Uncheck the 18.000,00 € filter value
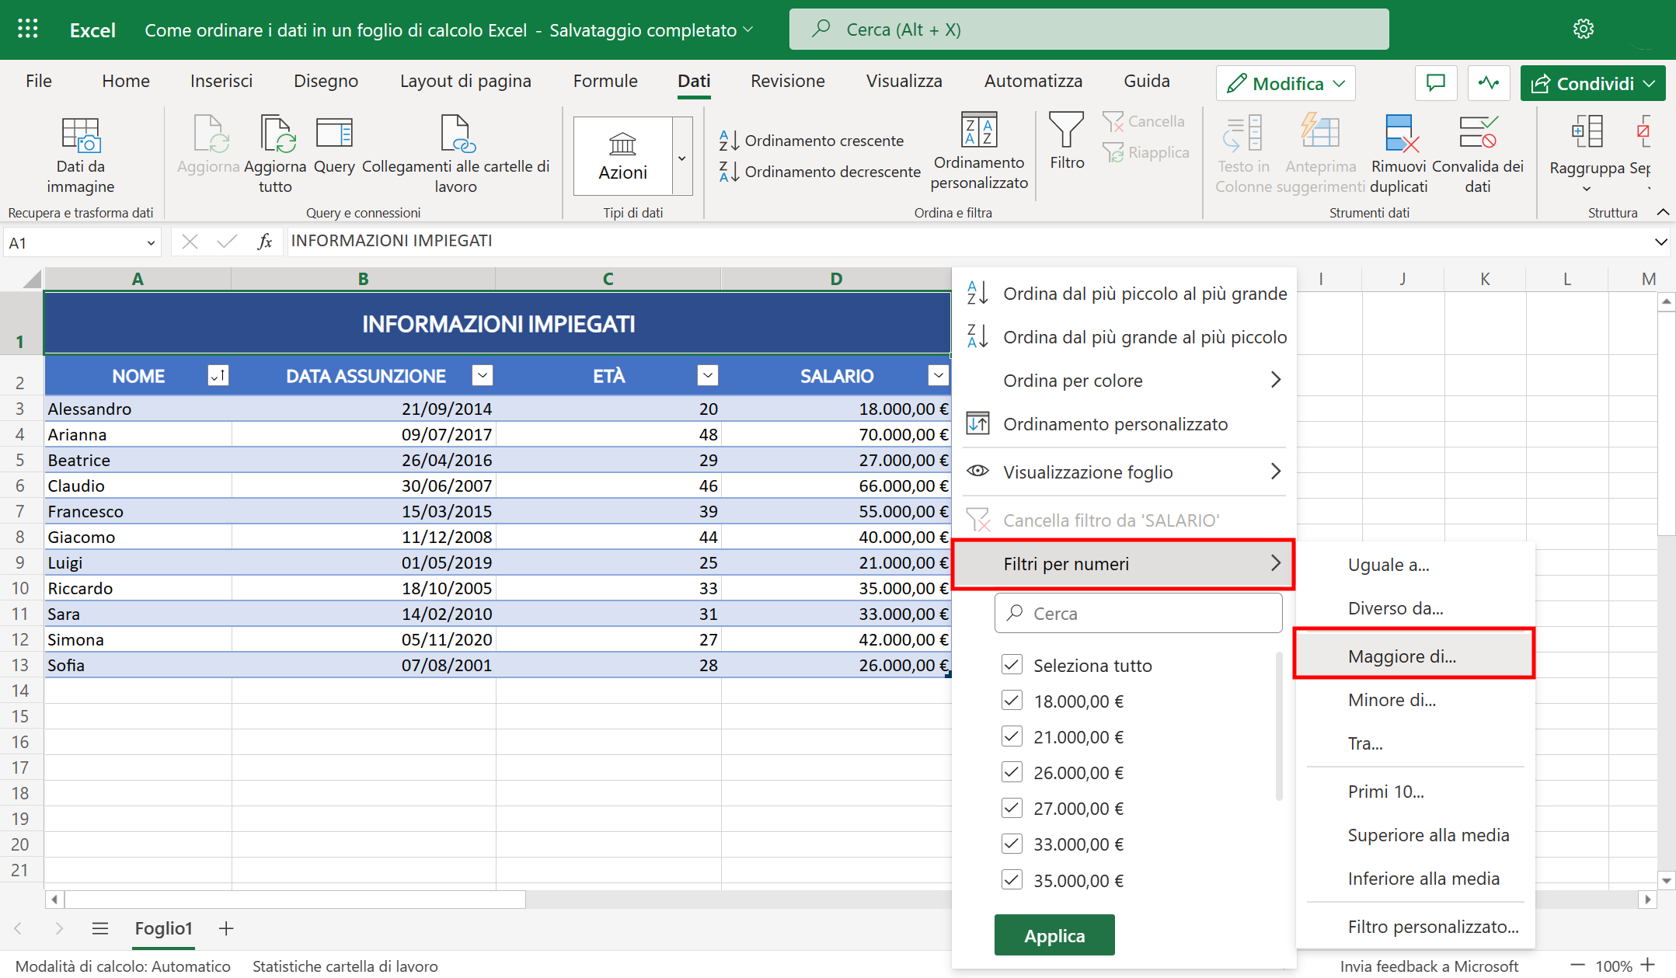 [1012, 700]
